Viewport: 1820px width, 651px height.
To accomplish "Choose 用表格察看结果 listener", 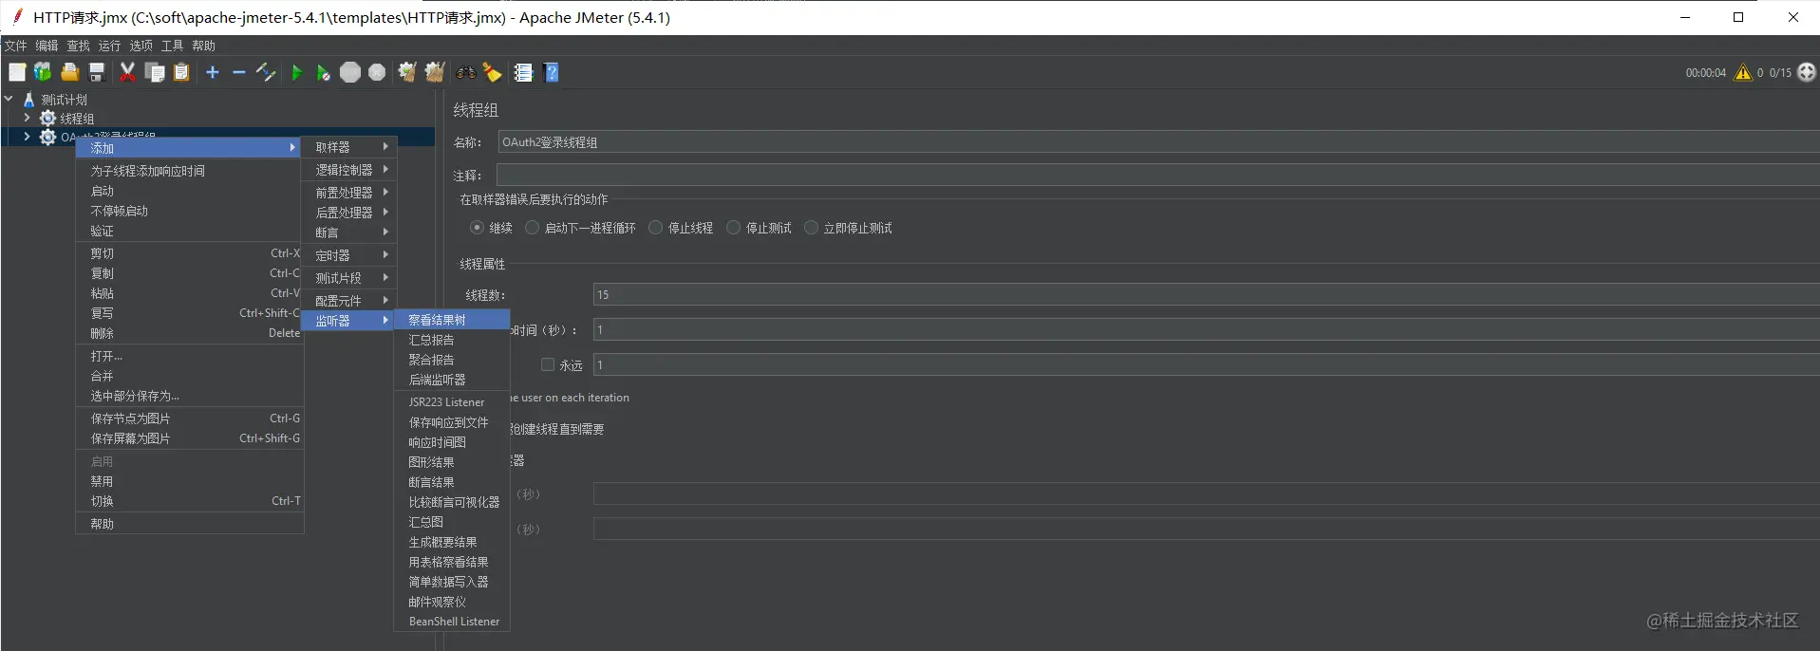I will (452, 562).
